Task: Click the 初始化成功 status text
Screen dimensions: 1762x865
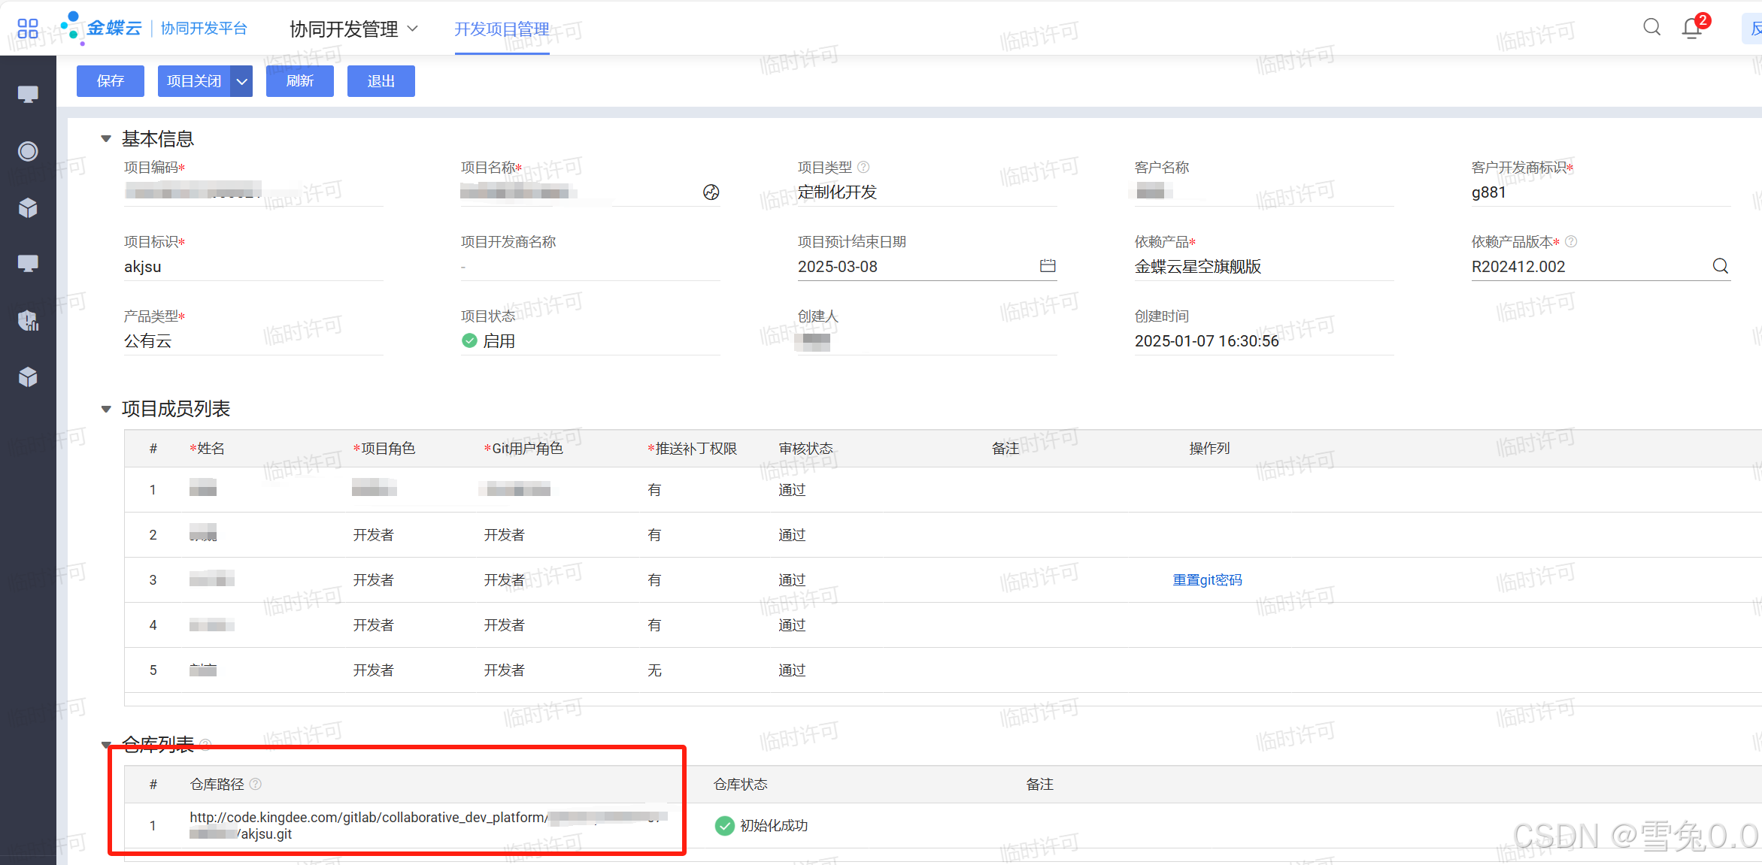Action: 774,825
